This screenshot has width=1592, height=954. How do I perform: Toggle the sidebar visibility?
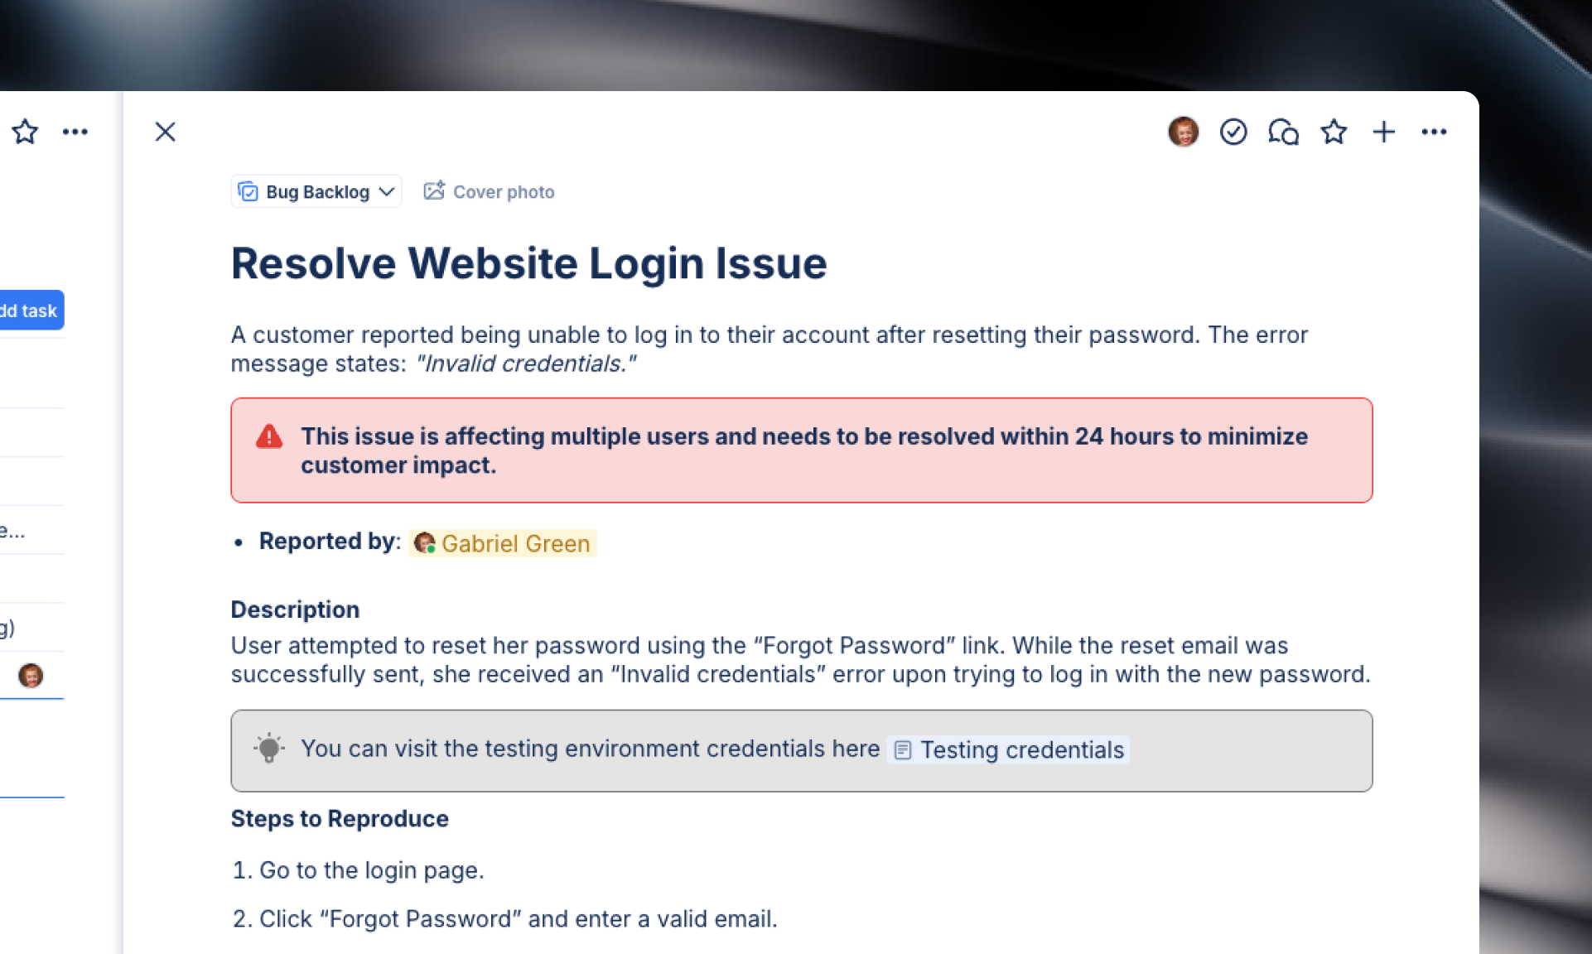coord(165,132)
